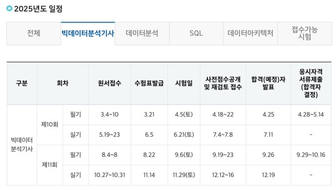Select the 접수가능 시험 tab
The image size is (336, 190).
[305, 33]
